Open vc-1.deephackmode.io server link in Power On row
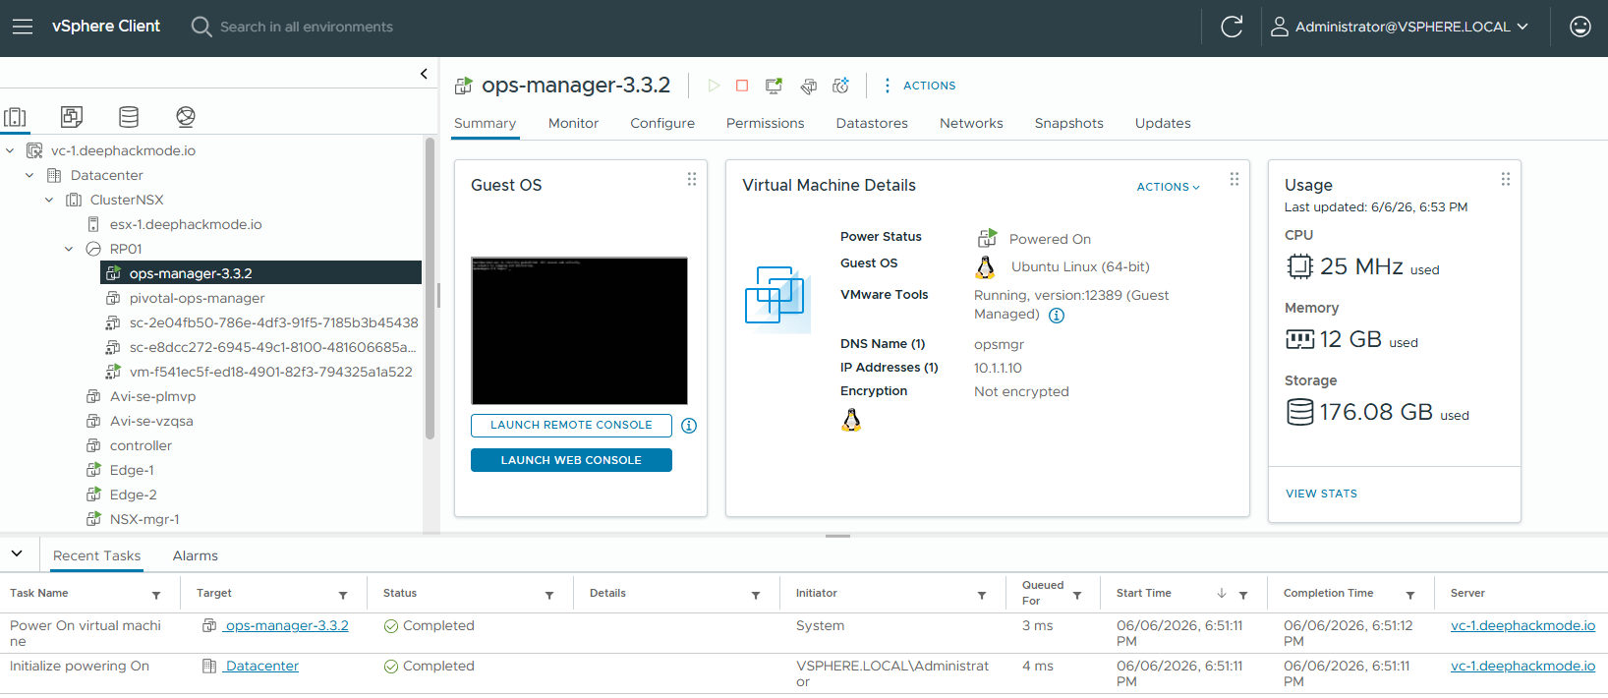 click(1522, 625)
